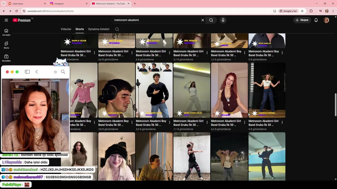Click chat user L1Reynolds name
Image resolution: width=337 pixels, height=189 pixels.
tap(12, 162)
